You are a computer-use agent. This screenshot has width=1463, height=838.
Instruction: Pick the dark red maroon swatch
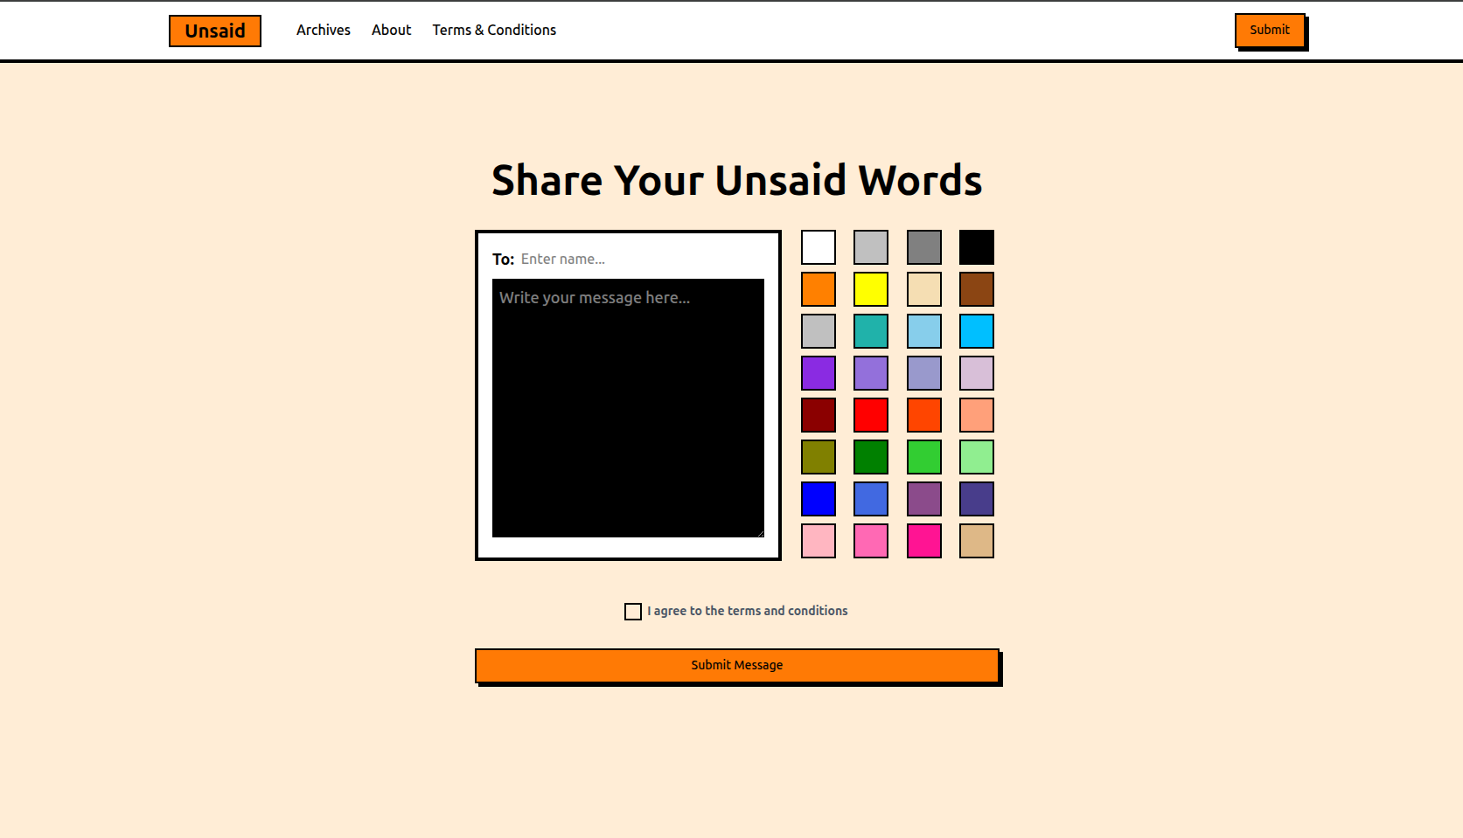pyautogui.click(x=819, y=415)
